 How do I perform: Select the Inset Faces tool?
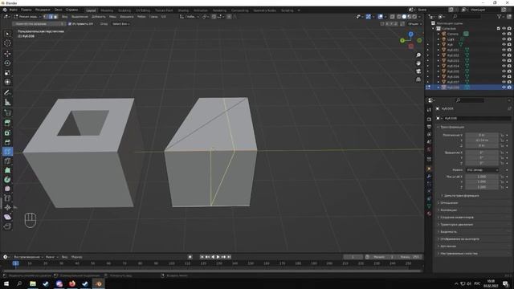[x=7, y=132]
